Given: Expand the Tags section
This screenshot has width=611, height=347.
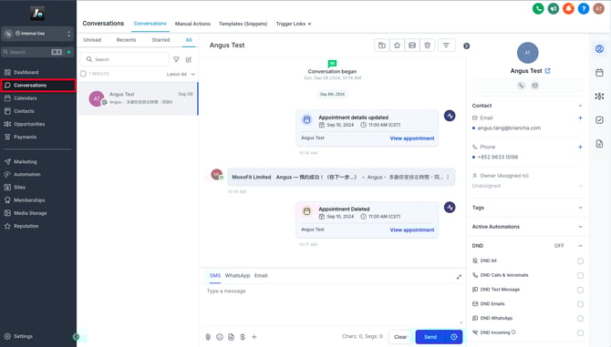Looking at the screenshot, I should [580, 208].
